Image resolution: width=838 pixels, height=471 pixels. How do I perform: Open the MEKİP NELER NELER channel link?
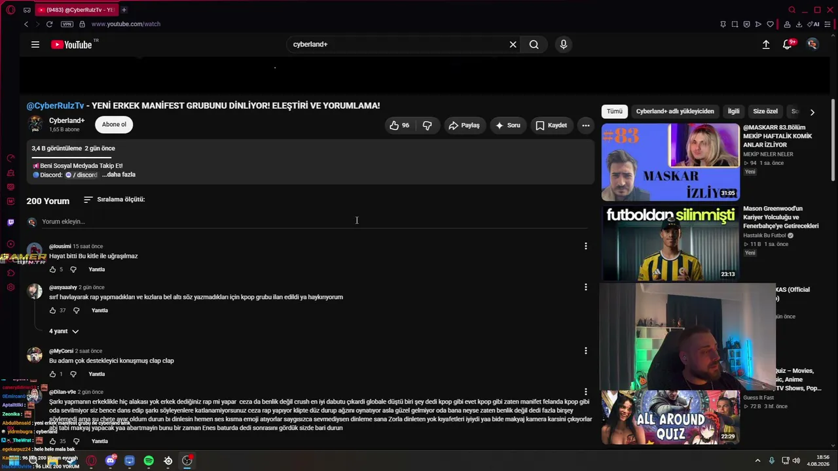coord(768,154)
